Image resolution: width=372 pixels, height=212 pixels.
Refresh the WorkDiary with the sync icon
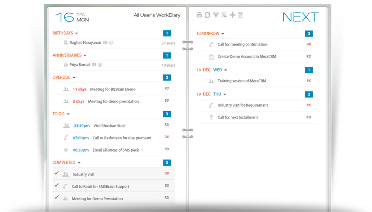tap(207, 15)
